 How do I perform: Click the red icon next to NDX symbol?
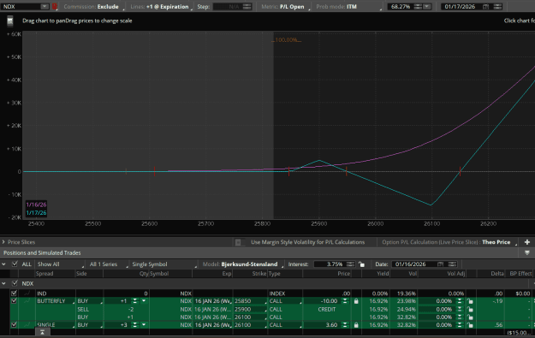54,7
